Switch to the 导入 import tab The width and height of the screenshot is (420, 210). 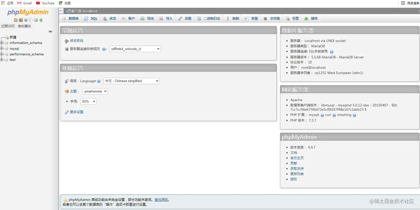[166, 19]
